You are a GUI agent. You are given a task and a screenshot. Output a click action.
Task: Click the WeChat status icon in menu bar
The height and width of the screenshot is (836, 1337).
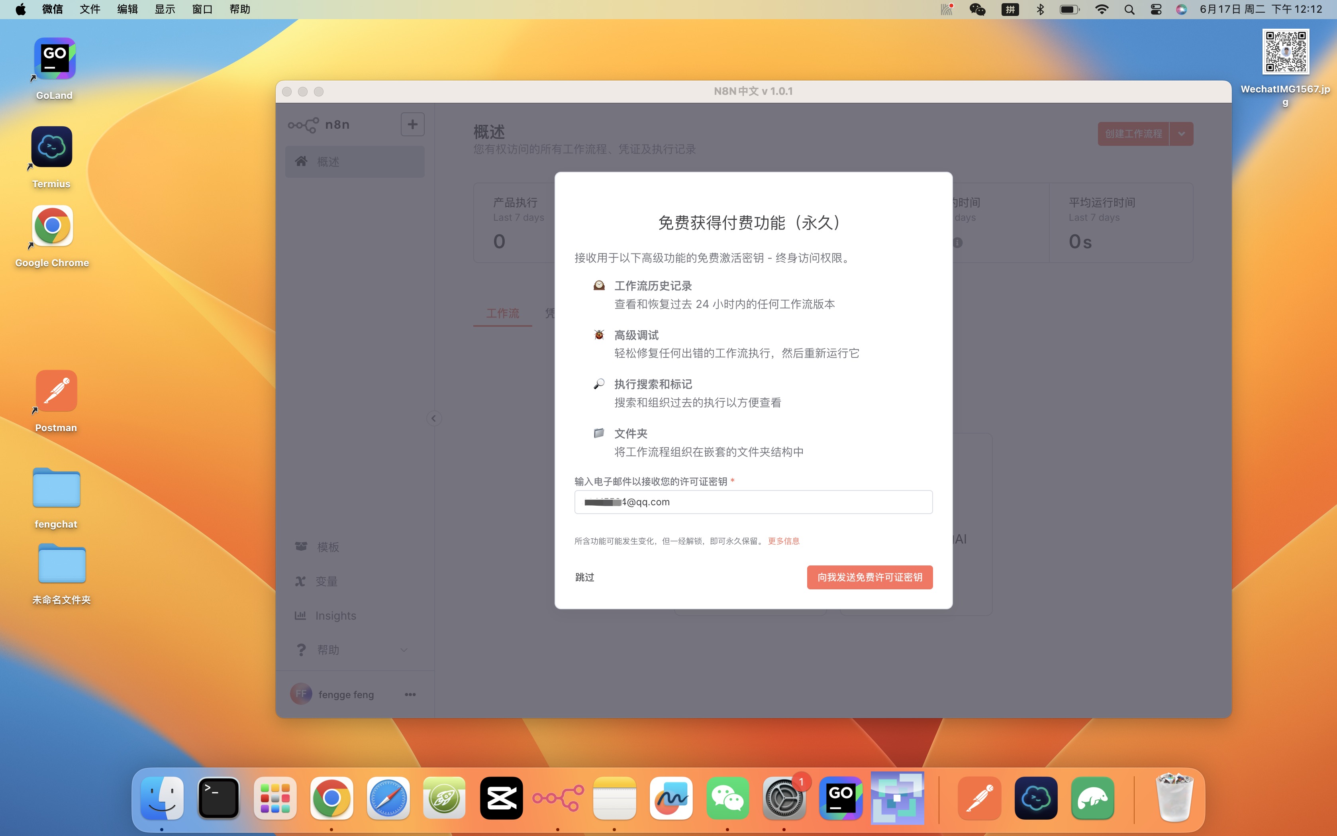pyautogui.click(x=977, y=10)
